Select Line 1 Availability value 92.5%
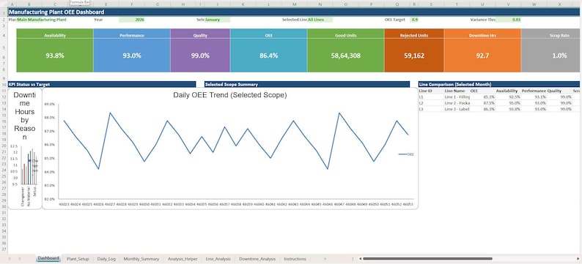This screenshot has width=582, height=264. point(508,97)
